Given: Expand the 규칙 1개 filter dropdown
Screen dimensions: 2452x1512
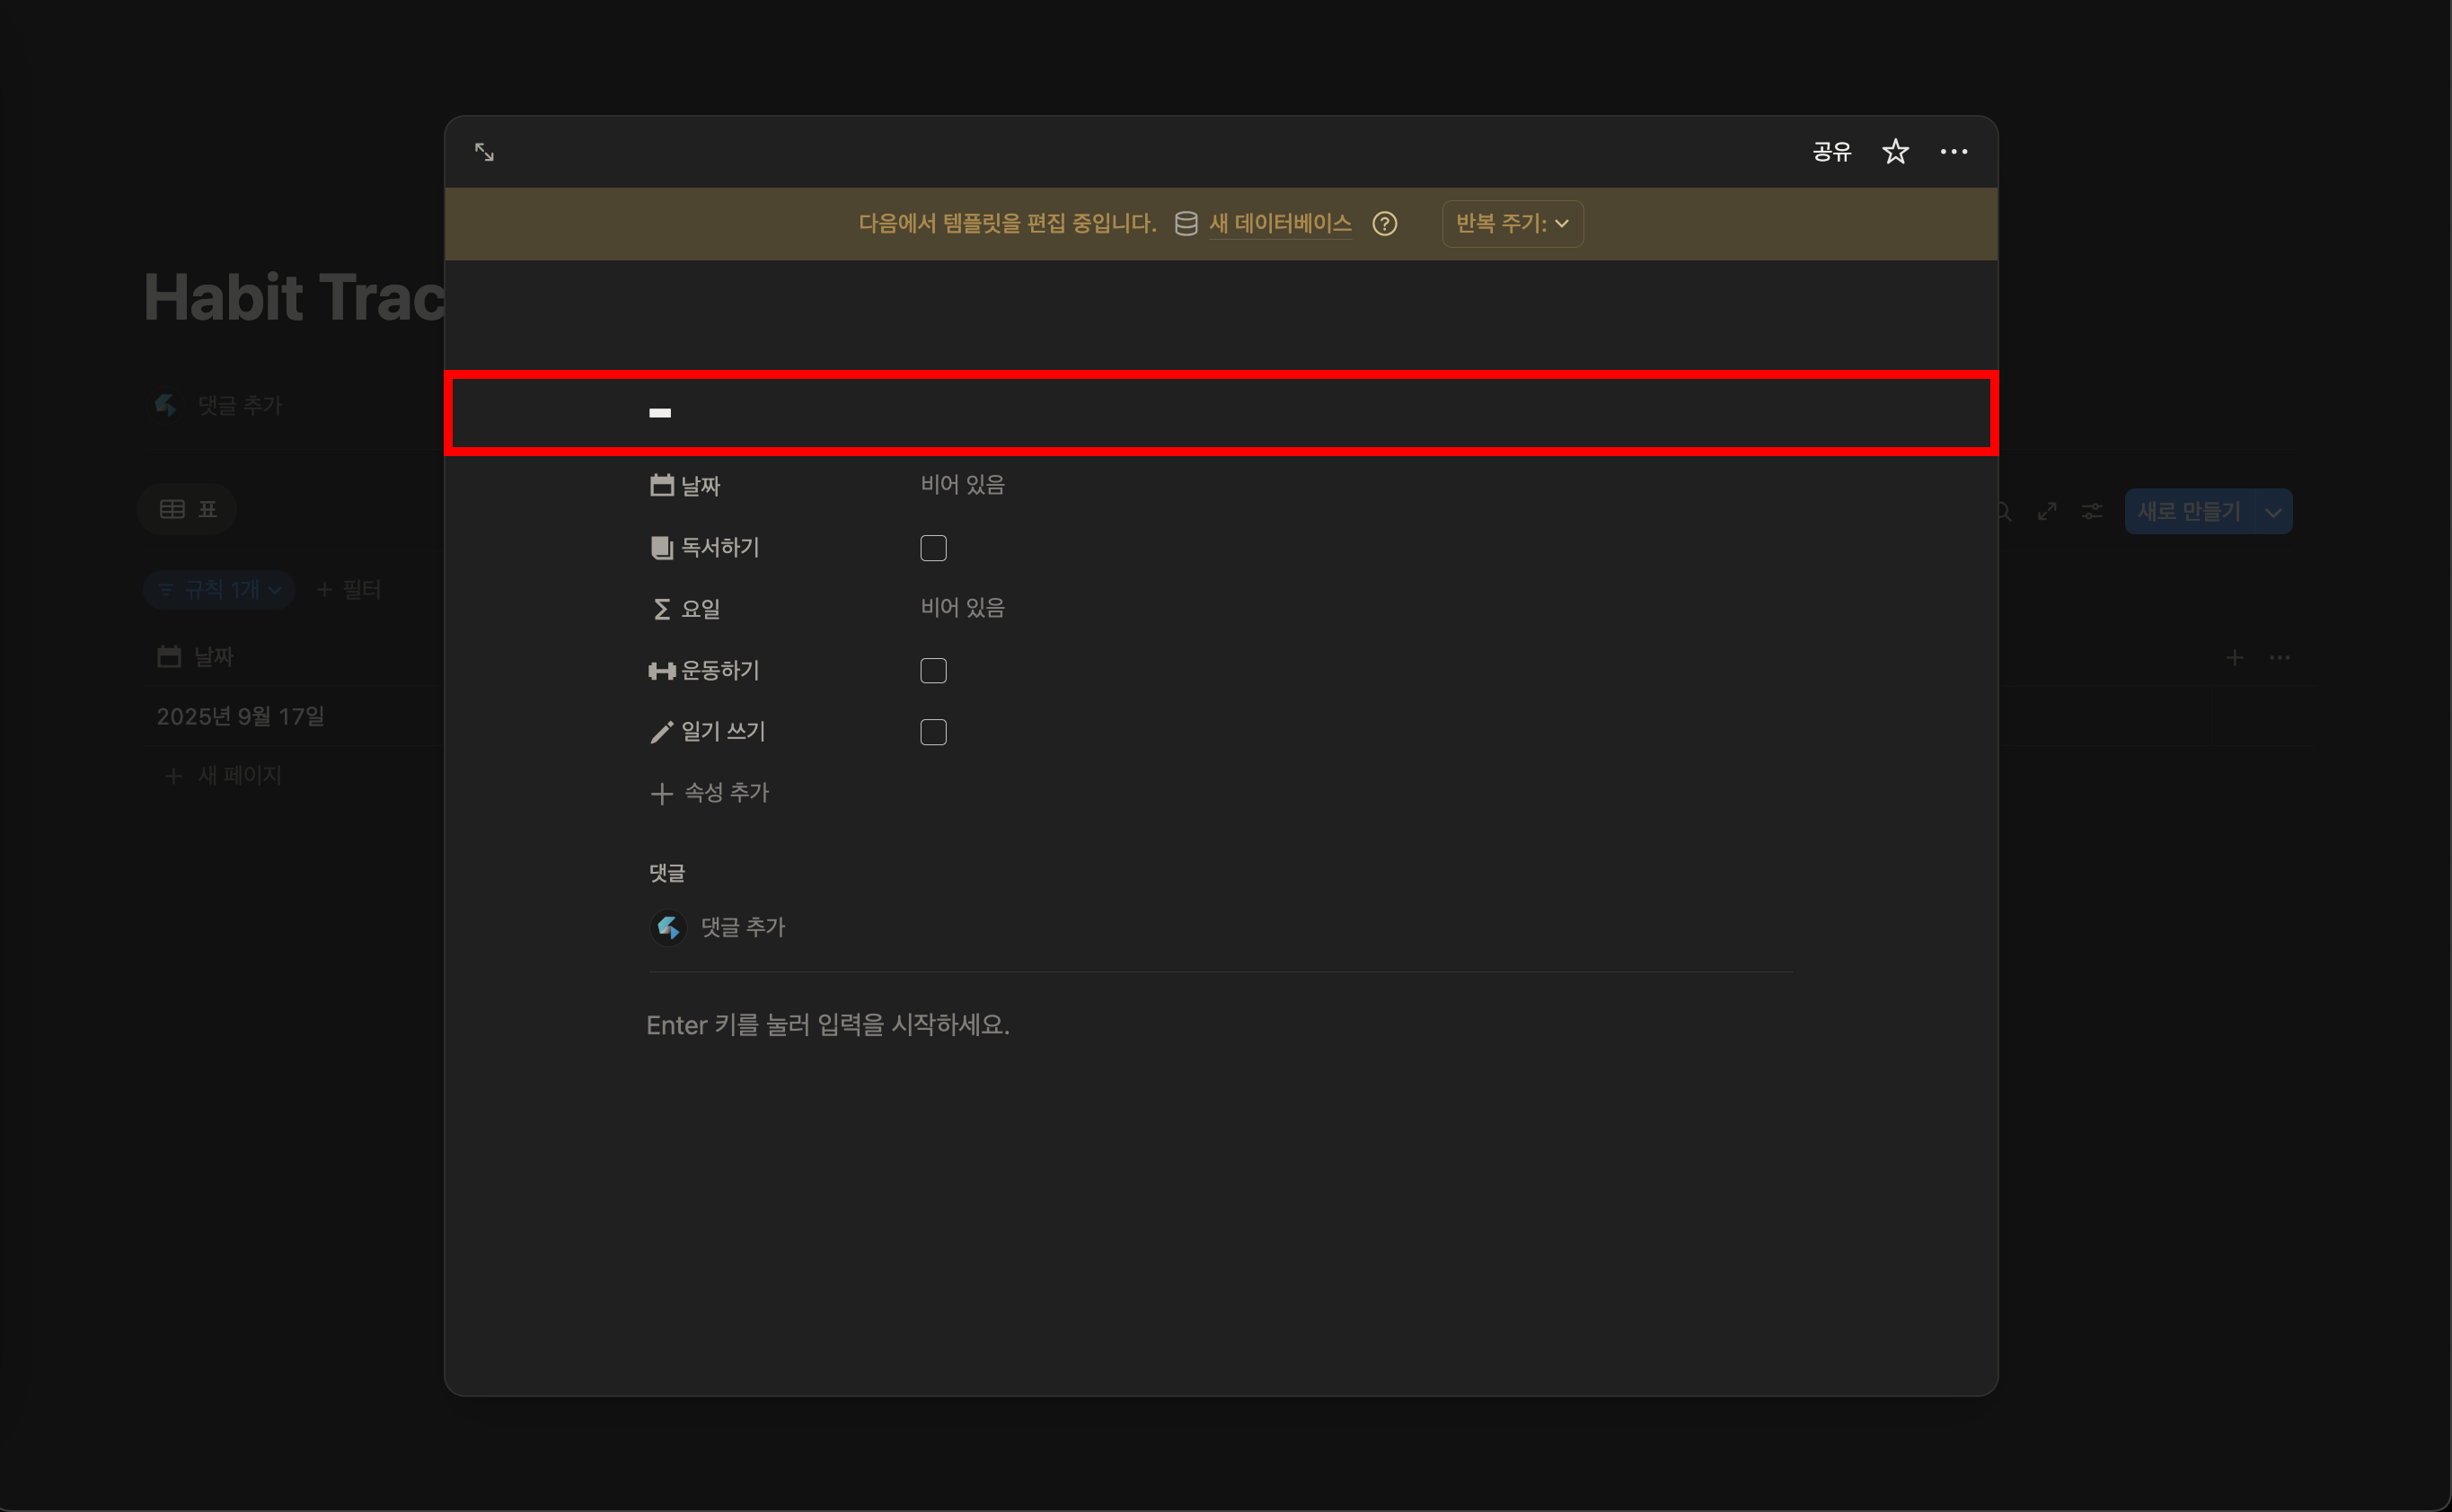Looking at the screenshot, I should [220, 590].
